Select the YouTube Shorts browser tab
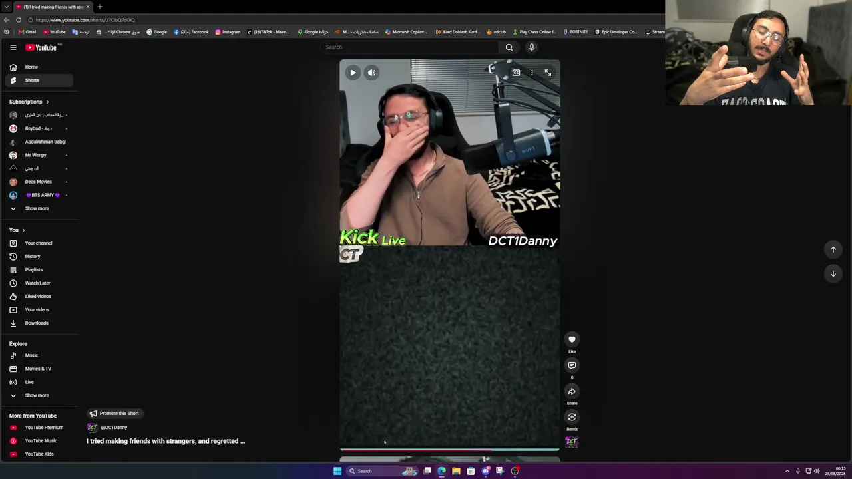The height and width of the screenshot is (479, 852). coord(53,7)
